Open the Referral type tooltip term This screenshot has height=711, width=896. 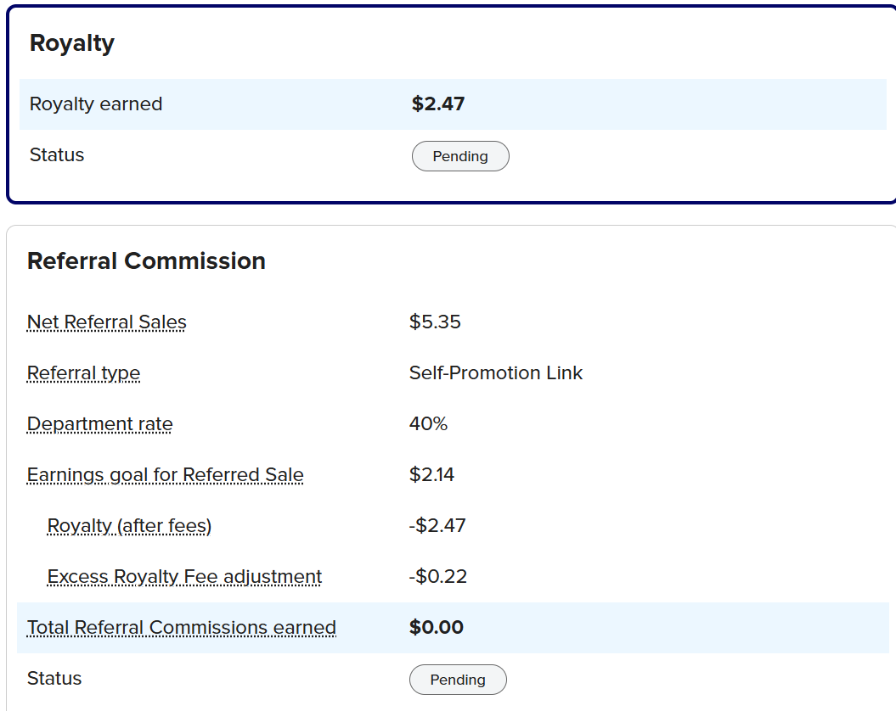point(83,373)
